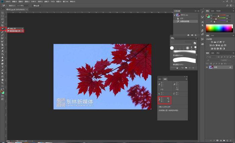Open the layer blend mode dropdown

[x=213, y=60]
